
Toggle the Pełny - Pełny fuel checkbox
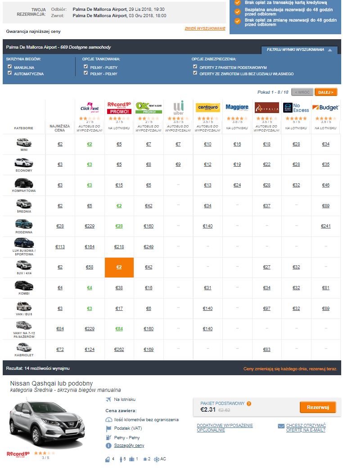pos(86,73)
